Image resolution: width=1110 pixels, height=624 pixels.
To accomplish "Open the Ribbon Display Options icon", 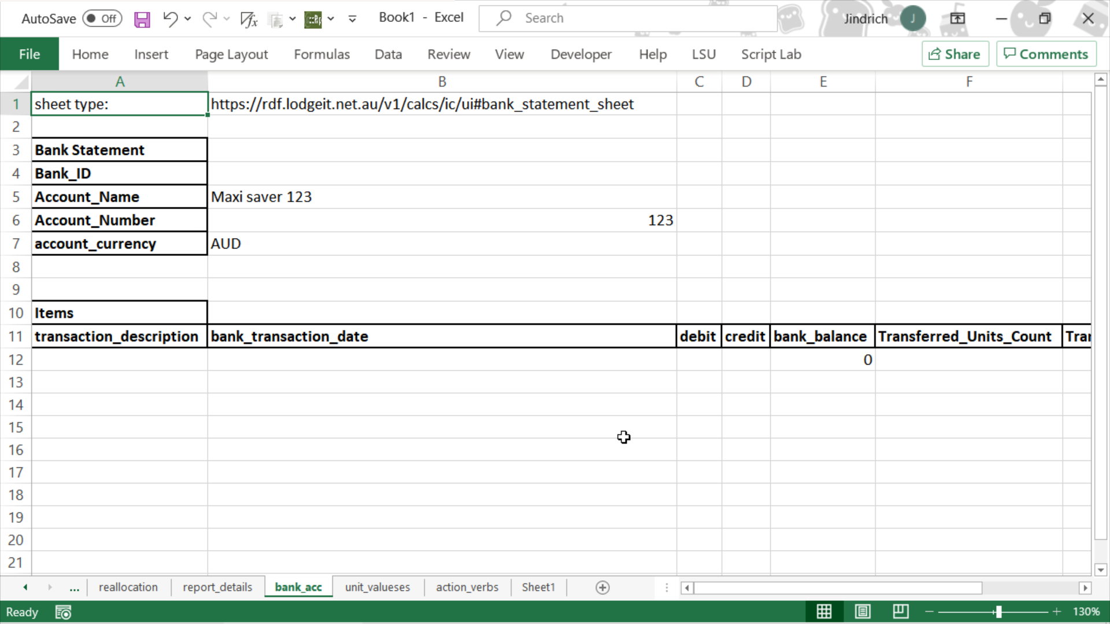I will click(x=957, y=18).
